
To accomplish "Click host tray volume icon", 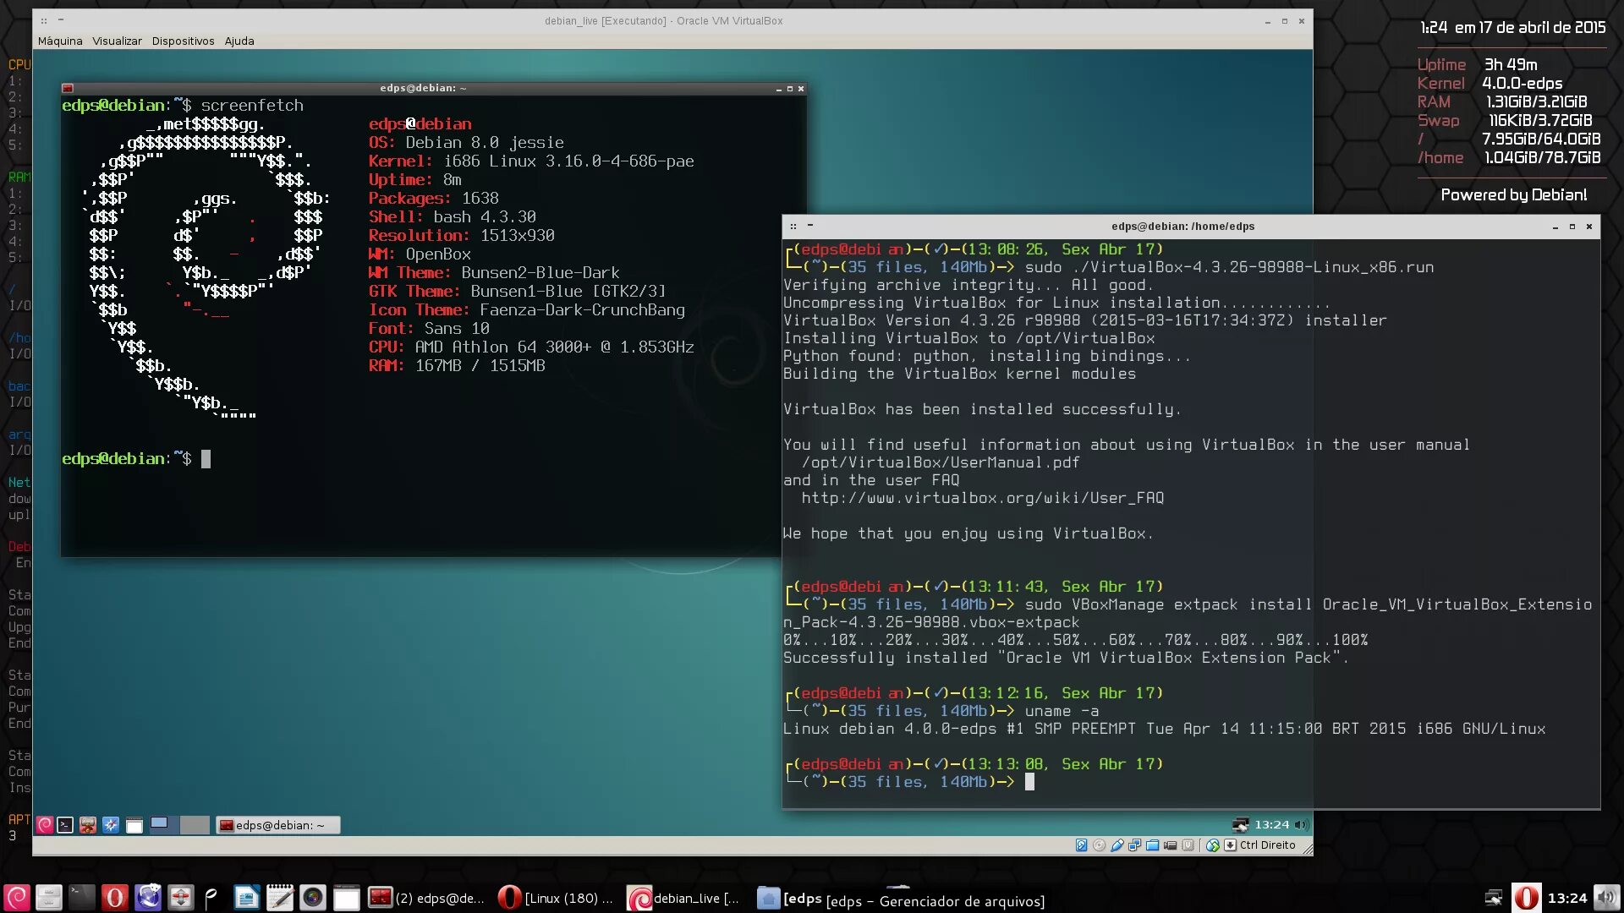I will (x=1605, y=897).
